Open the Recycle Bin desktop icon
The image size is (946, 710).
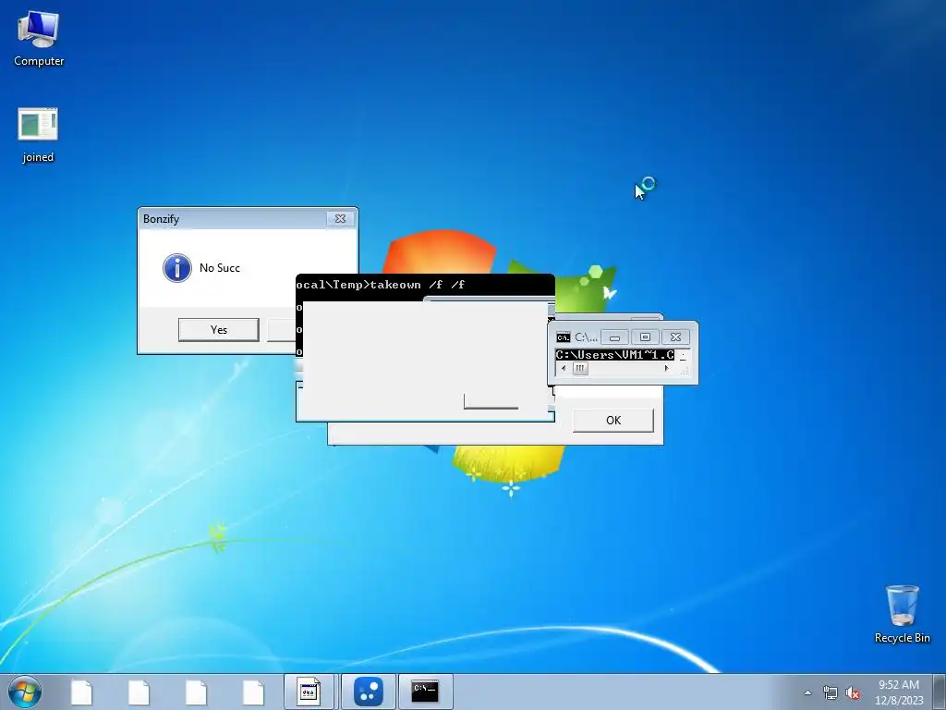pyautogui.click(x=902, y=614)
